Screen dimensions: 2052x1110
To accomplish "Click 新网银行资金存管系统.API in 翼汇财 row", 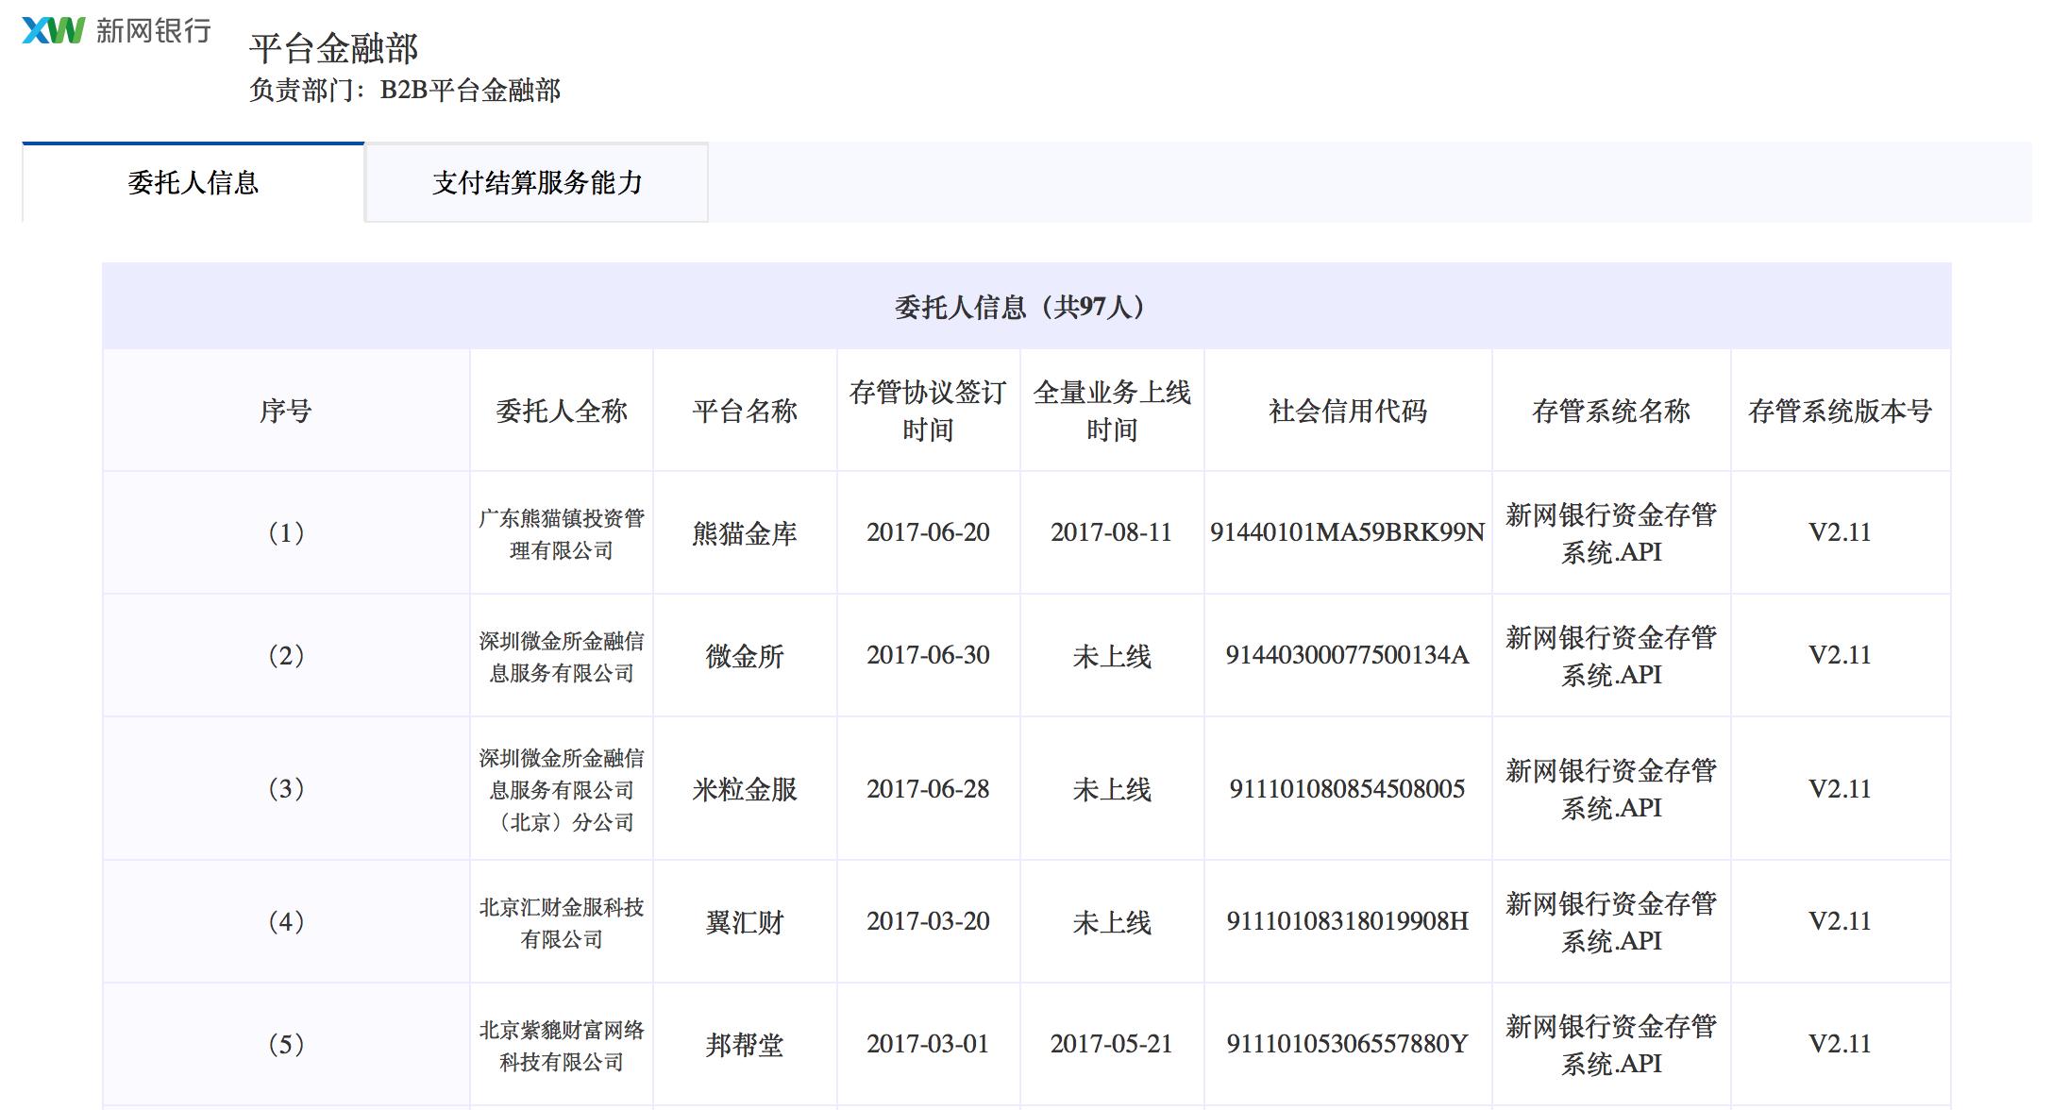I will tap(1611, 922).
